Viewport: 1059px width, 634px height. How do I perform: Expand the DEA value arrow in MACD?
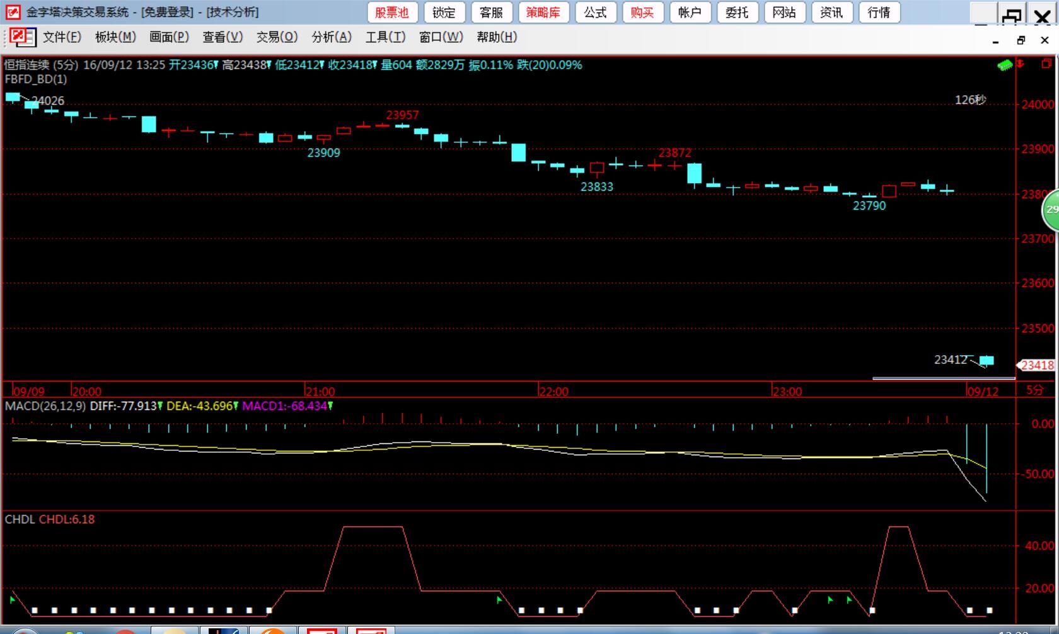[236, 406]
